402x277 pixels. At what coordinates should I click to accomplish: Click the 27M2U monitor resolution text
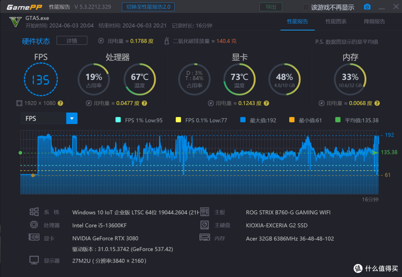(x=109, y=261)
